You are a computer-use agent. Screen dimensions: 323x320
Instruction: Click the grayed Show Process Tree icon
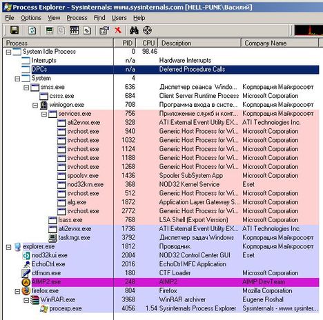point(61,30)
